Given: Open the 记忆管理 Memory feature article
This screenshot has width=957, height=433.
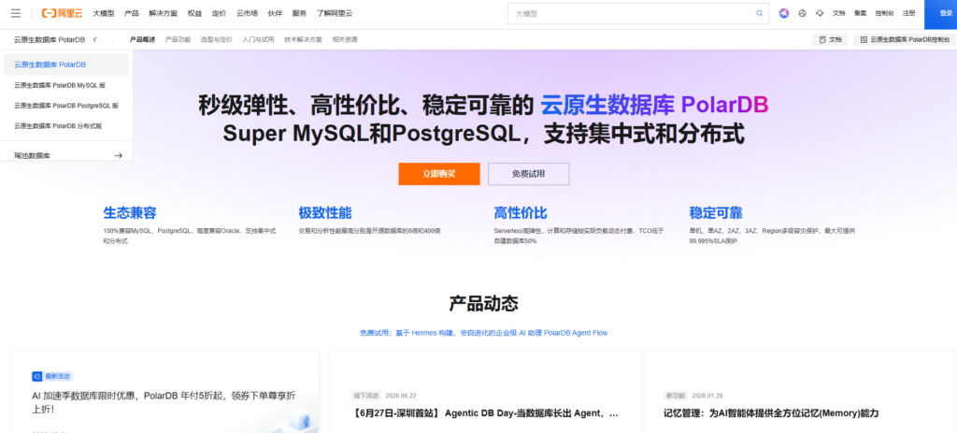Looking at the screenshot, I should click(x=771, y=413).
